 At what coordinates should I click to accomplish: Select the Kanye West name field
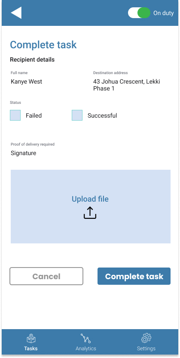26,82
